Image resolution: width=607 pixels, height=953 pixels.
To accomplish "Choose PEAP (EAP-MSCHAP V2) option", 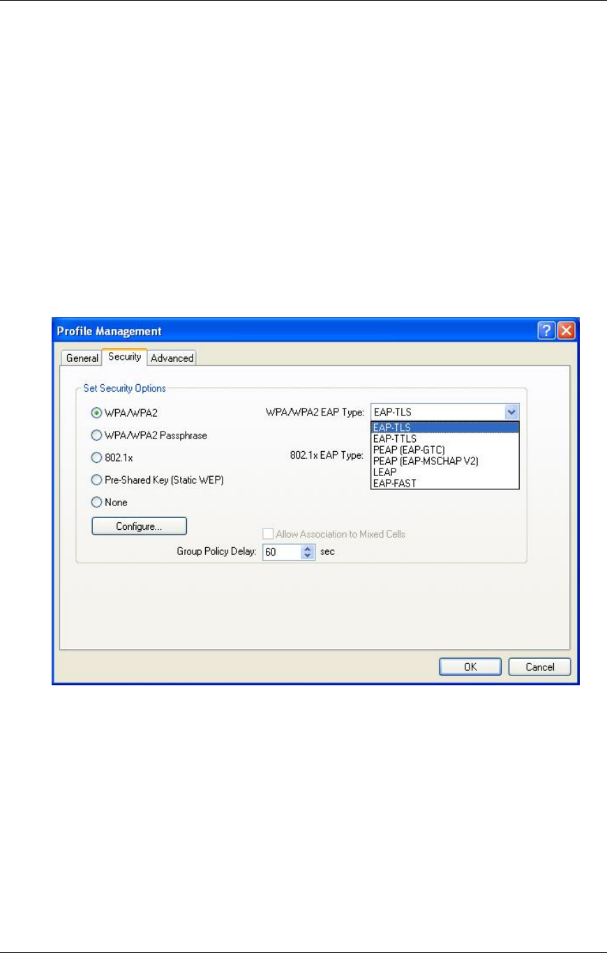I will (445, 461).
